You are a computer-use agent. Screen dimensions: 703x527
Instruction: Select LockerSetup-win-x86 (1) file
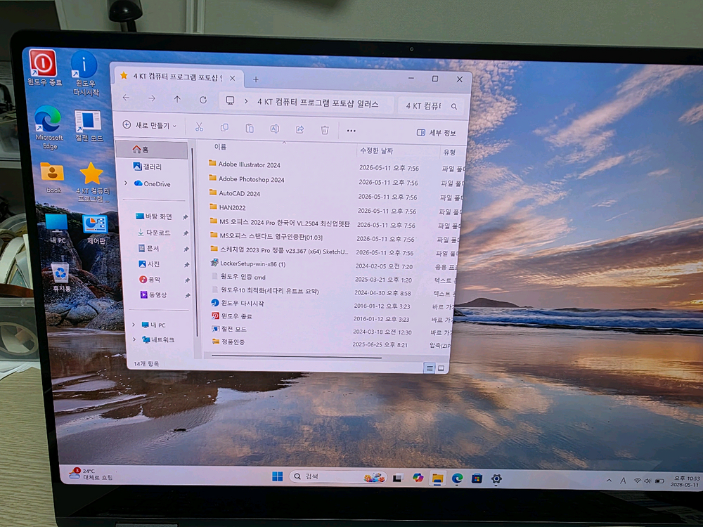(248, 263)
